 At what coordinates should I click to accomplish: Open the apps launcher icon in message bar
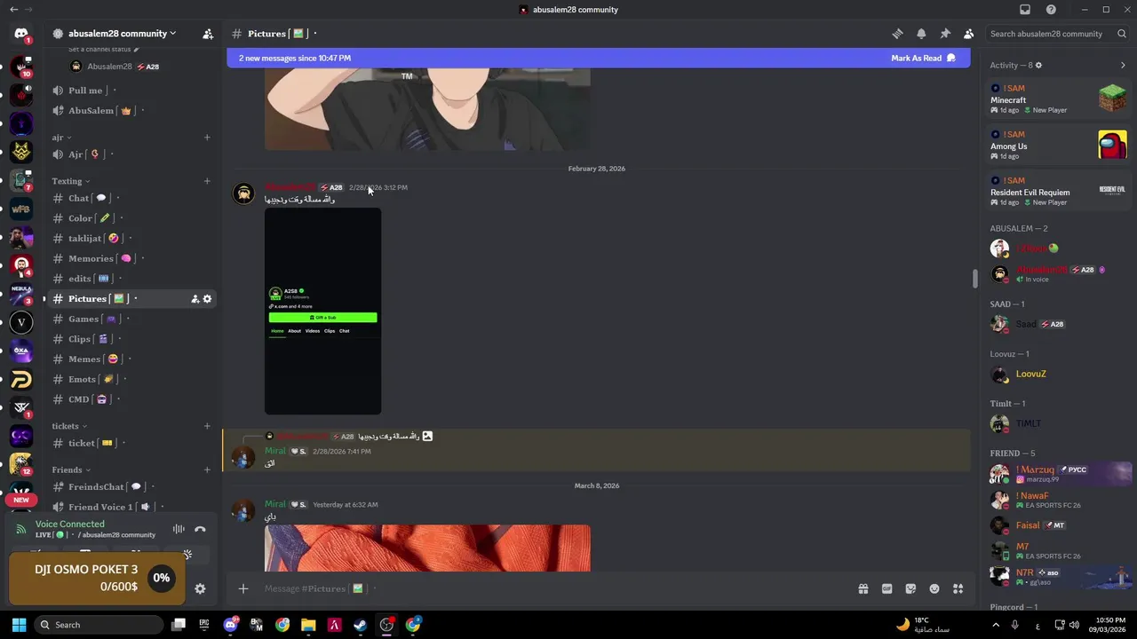click(x=958, y=588)
